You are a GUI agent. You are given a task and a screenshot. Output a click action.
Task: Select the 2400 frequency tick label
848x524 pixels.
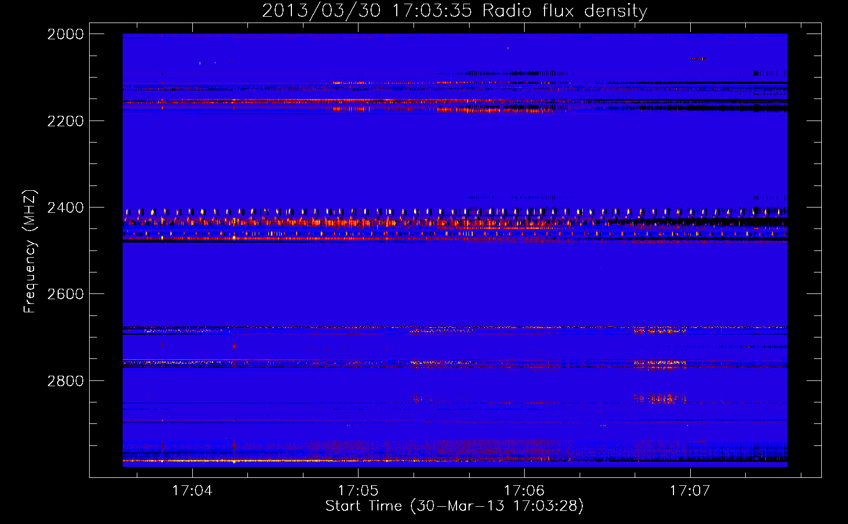(66, 208)
